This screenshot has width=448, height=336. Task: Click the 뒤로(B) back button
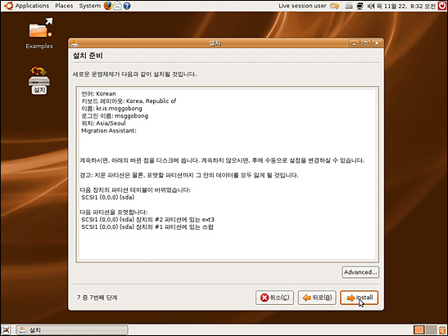[x=317, y=298]
